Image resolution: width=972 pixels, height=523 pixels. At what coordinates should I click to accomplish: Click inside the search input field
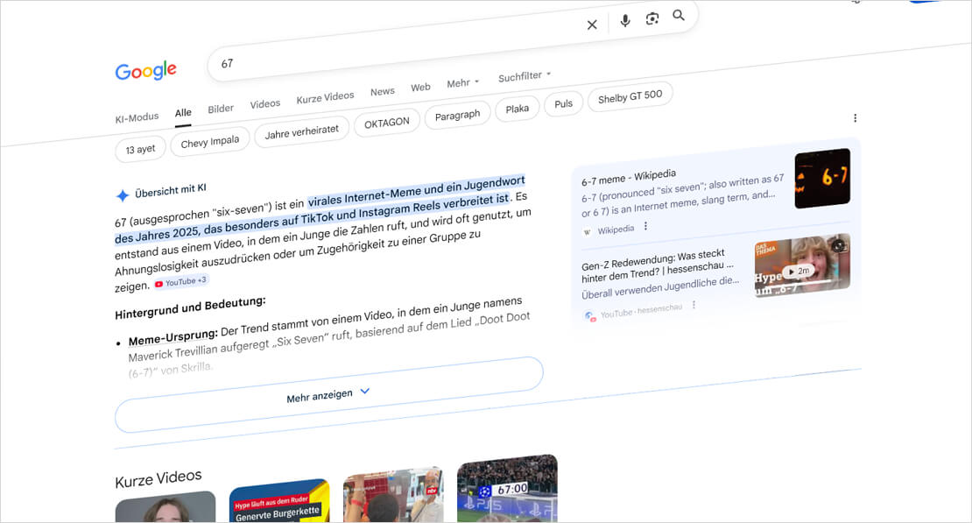pos(350,53)
